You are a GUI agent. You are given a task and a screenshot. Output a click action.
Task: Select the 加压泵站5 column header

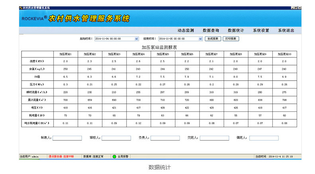163,54
